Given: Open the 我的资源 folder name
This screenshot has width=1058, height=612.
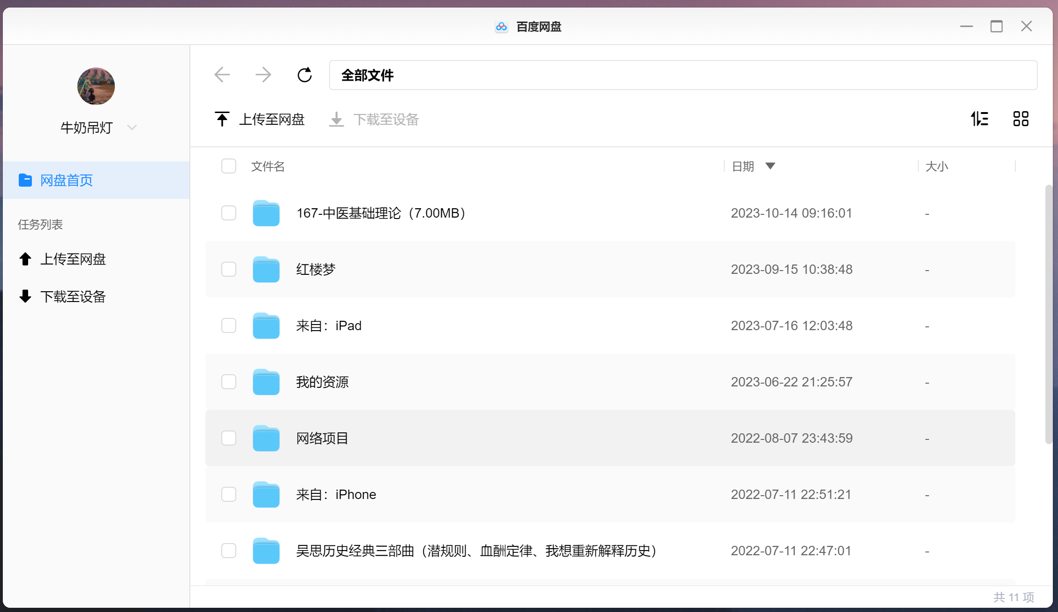Looking at the screenshot, I should [323, 382].
